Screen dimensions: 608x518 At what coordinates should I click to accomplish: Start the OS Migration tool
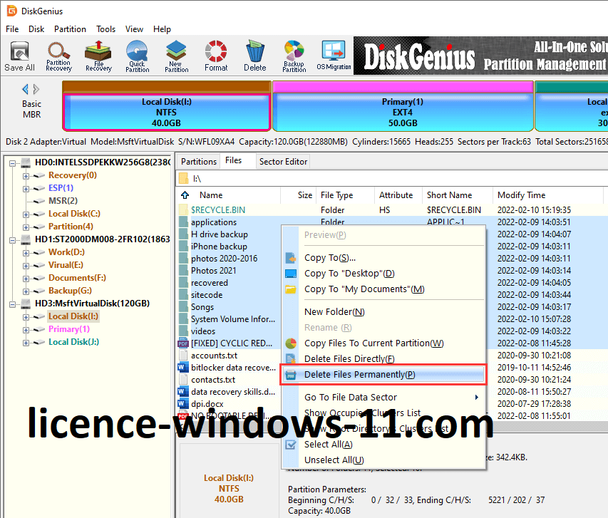pyautogui.click(x=333, y=56)
